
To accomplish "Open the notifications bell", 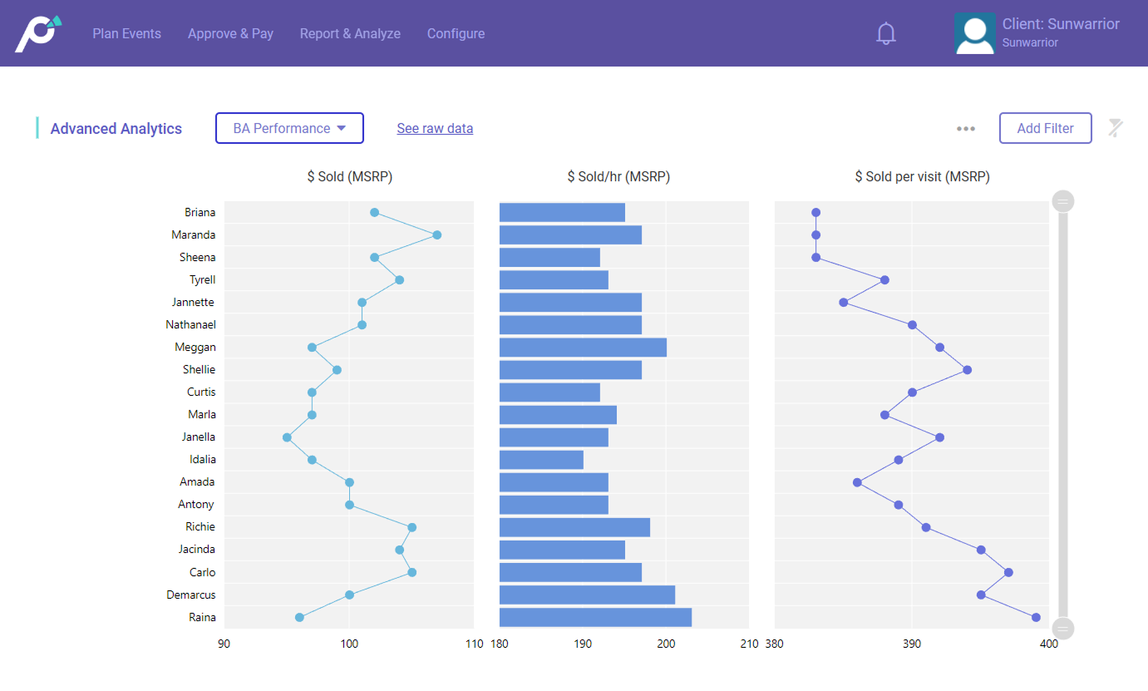I will (x=886, y=34).
